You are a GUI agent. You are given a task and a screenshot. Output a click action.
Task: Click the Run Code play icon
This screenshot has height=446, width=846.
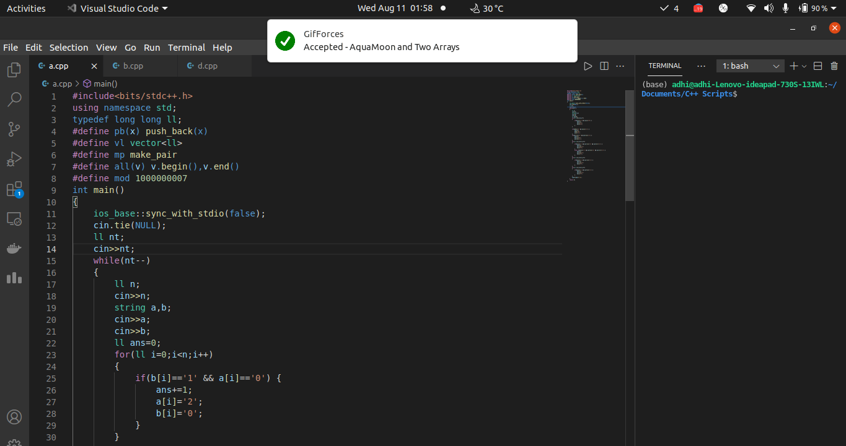(588, 66)
